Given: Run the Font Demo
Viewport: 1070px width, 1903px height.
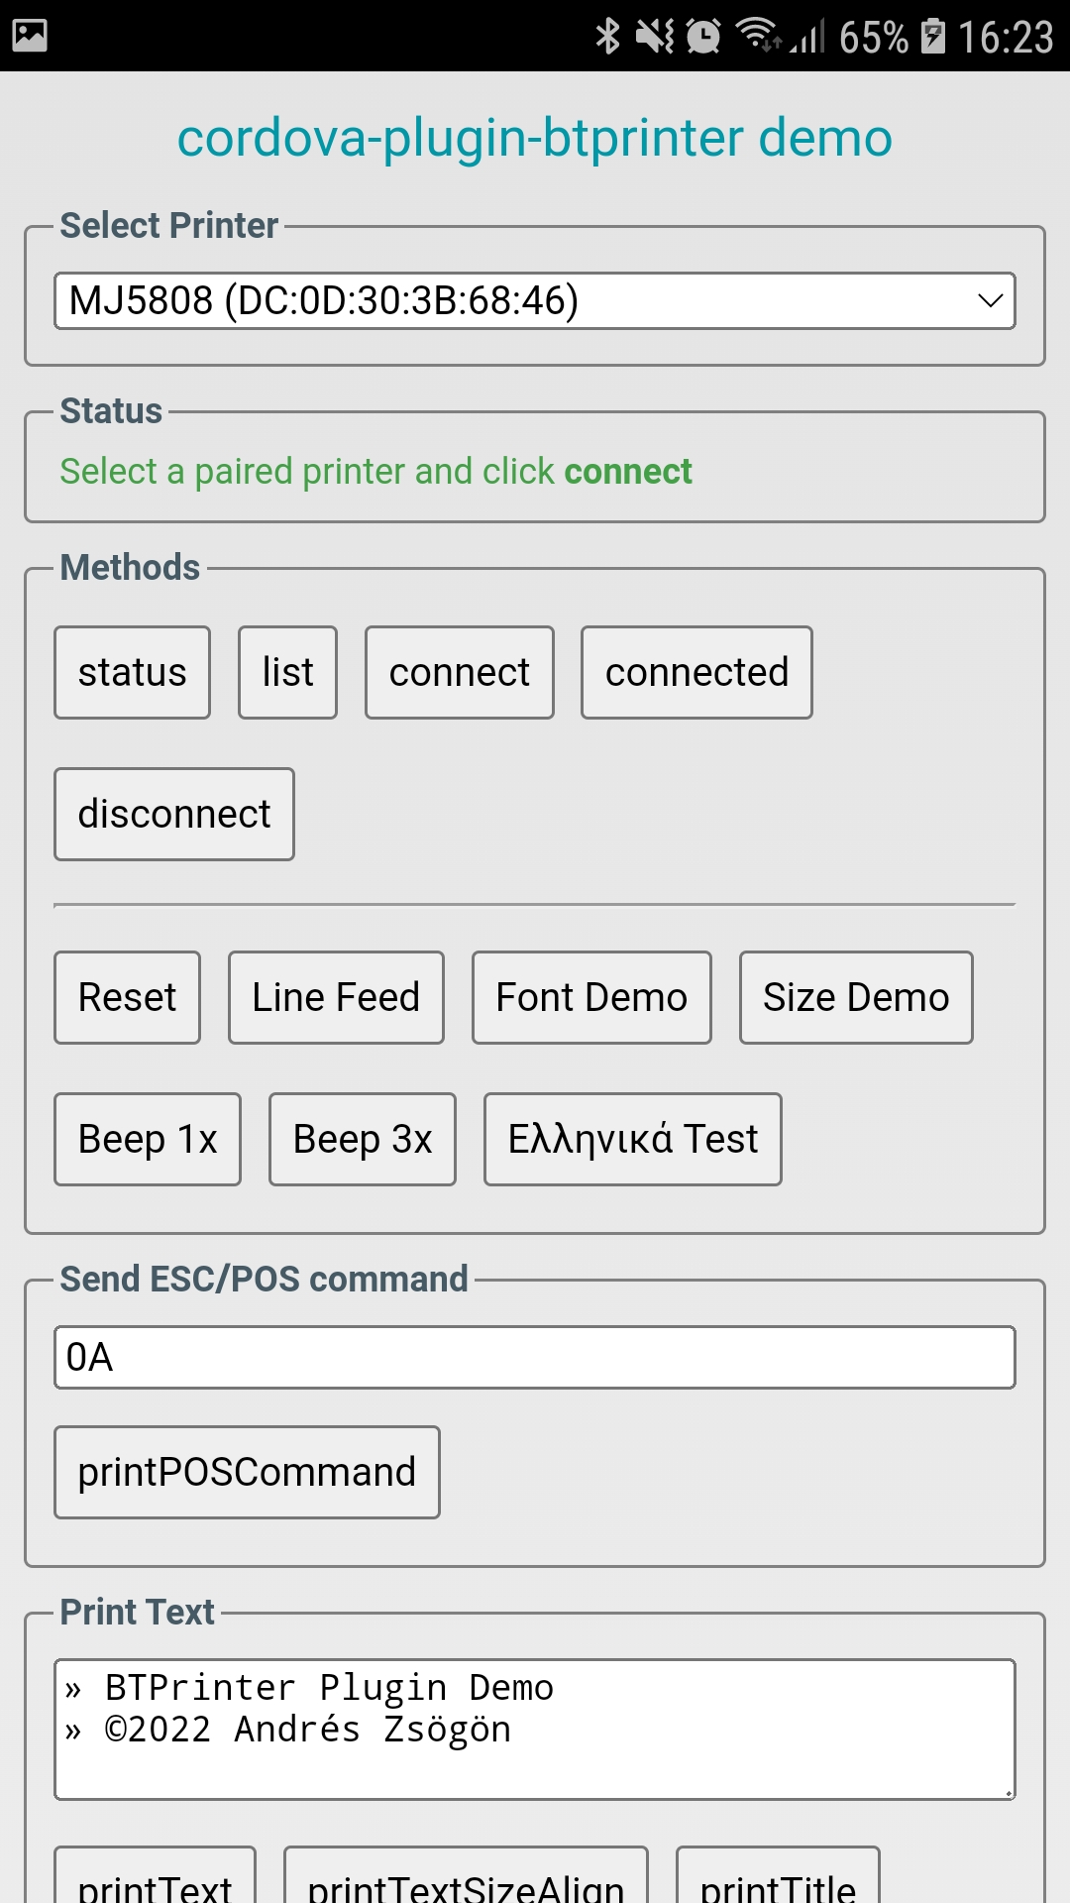Looking at the screenshot, I should (x=590, y=997).
